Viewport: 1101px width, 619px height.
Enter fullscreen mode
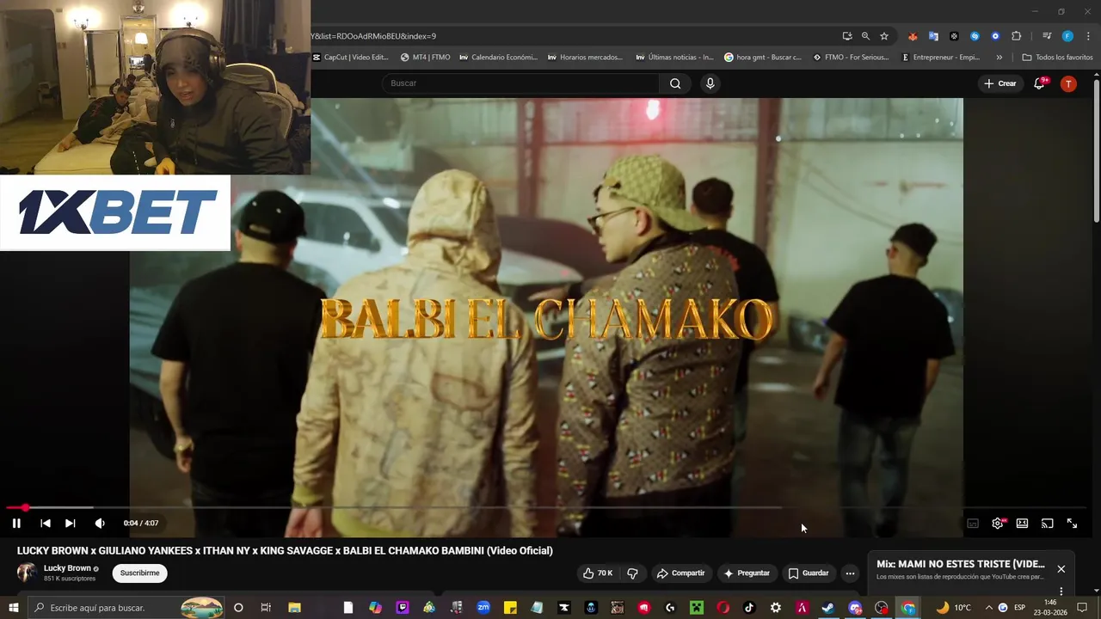point(1072,523)
